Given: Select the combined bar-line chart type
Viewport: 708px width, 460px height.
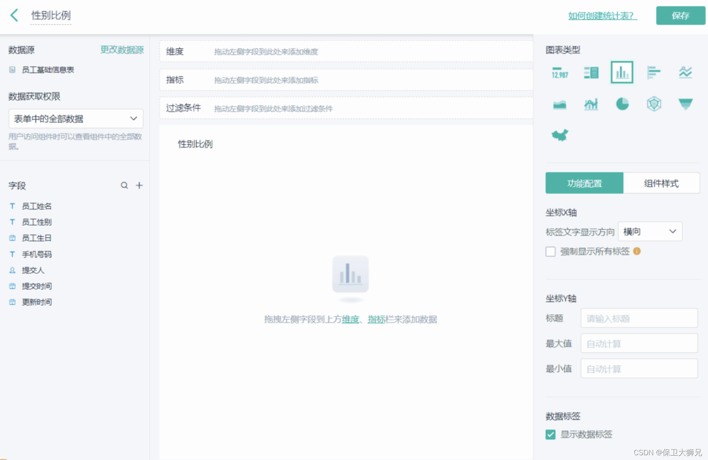Looking at the screenshot, I should coord(591,104).
